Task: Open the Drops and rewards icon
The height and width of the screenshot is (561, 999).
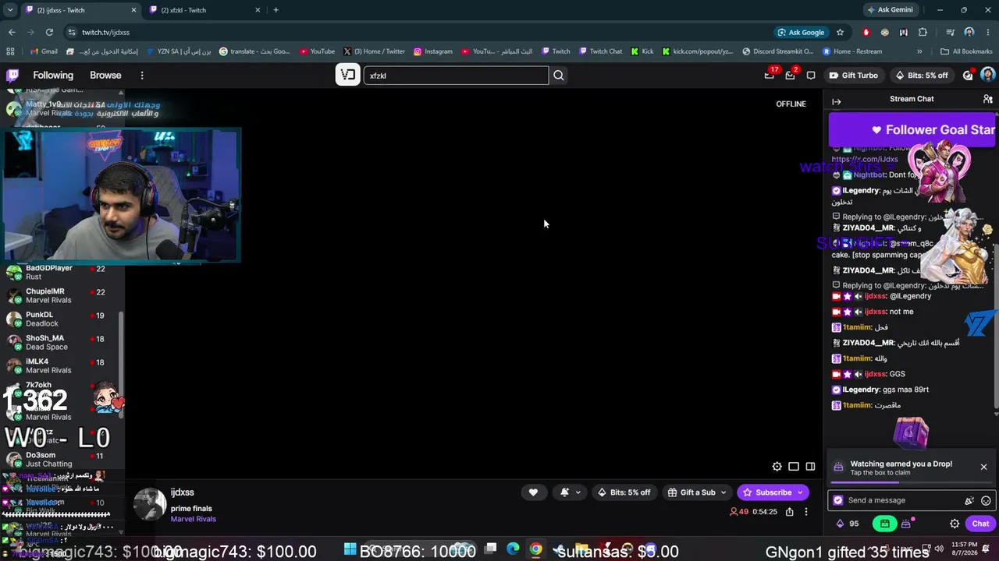Action: click(x=968, y=76)
